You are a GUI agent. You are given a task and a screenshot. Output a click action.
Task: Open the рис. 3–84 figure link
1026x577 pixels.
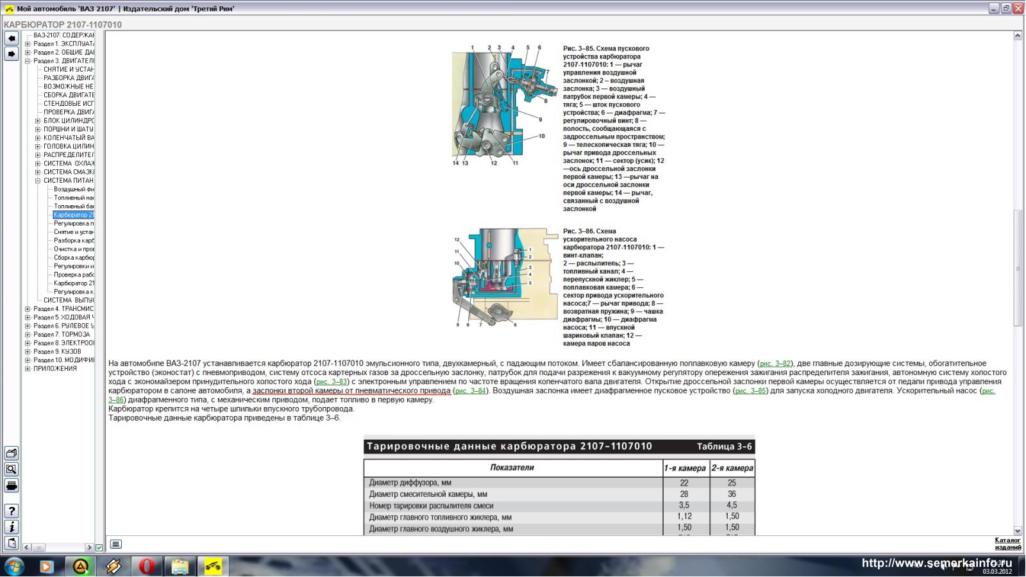470,391
